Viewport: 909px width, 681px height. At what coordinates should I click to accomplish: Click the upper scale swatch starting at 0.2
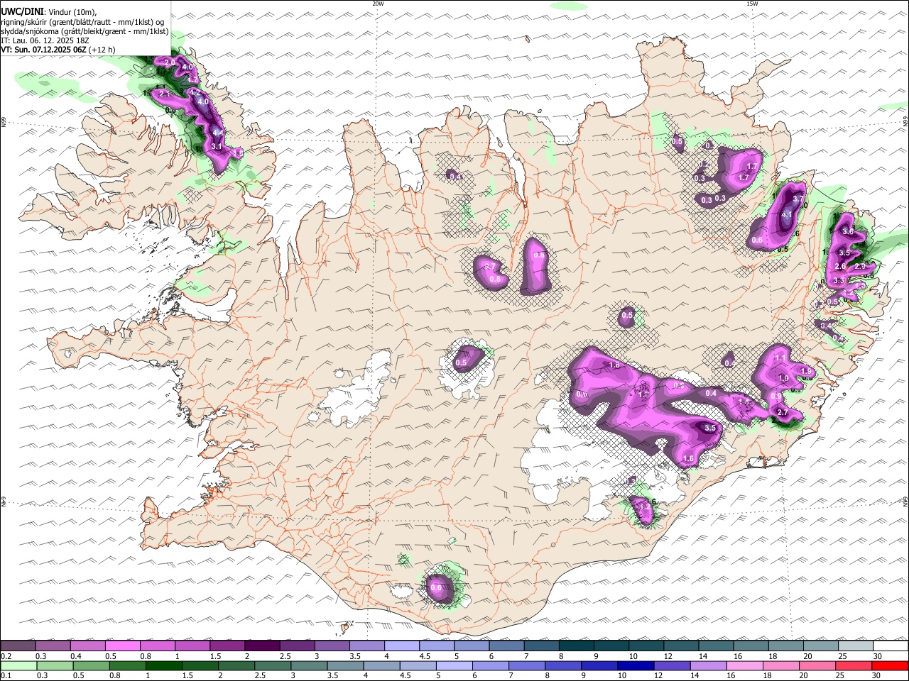click(18, 646)
